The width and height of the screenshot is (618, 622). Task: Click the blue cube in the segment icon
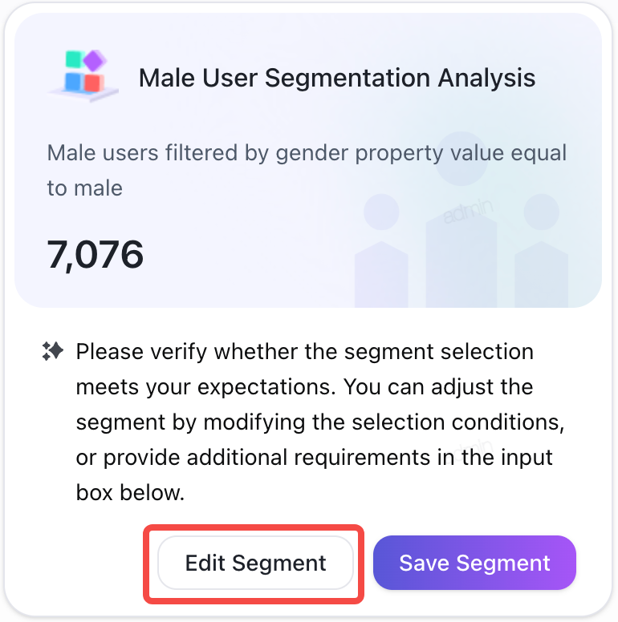[x=74, y=82]
